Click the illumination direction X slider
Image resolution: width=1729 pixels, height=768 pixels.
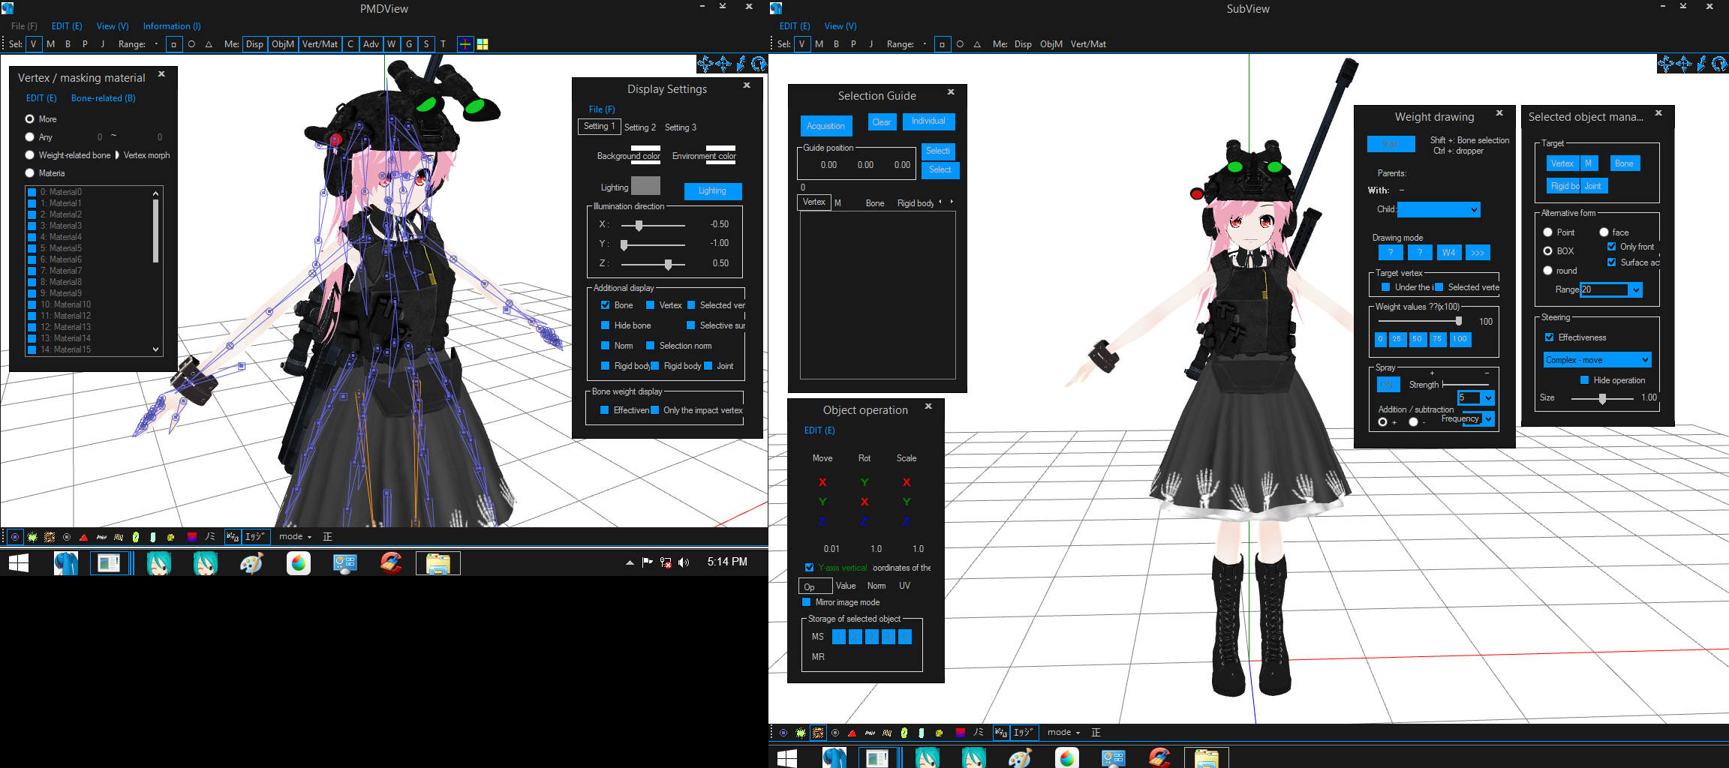(639, 225)
